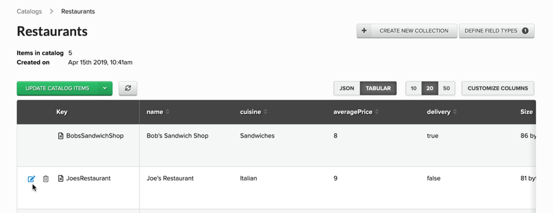The image size is (553, 213).
Task: Click the Define Field Types button
Action: (497, 31)
